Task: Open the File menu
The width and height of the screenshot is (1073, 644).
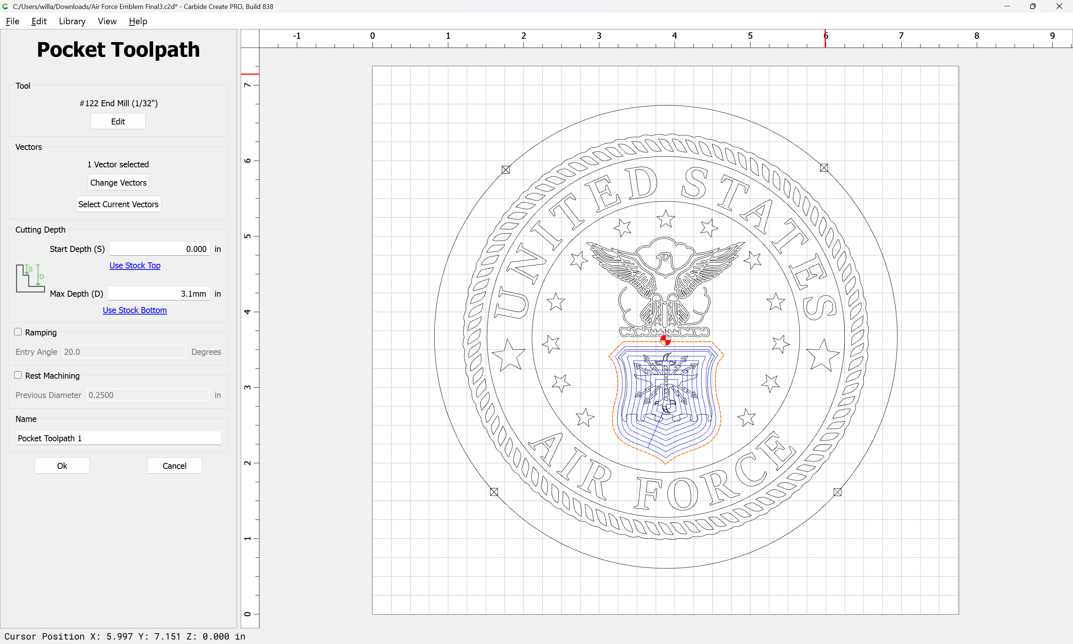Action: coord(12,21)
